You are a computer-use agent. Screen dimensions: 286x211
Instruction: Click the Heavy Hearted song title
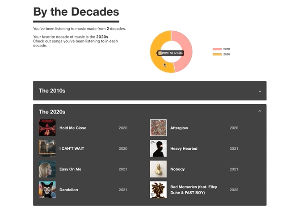(184, 148)
